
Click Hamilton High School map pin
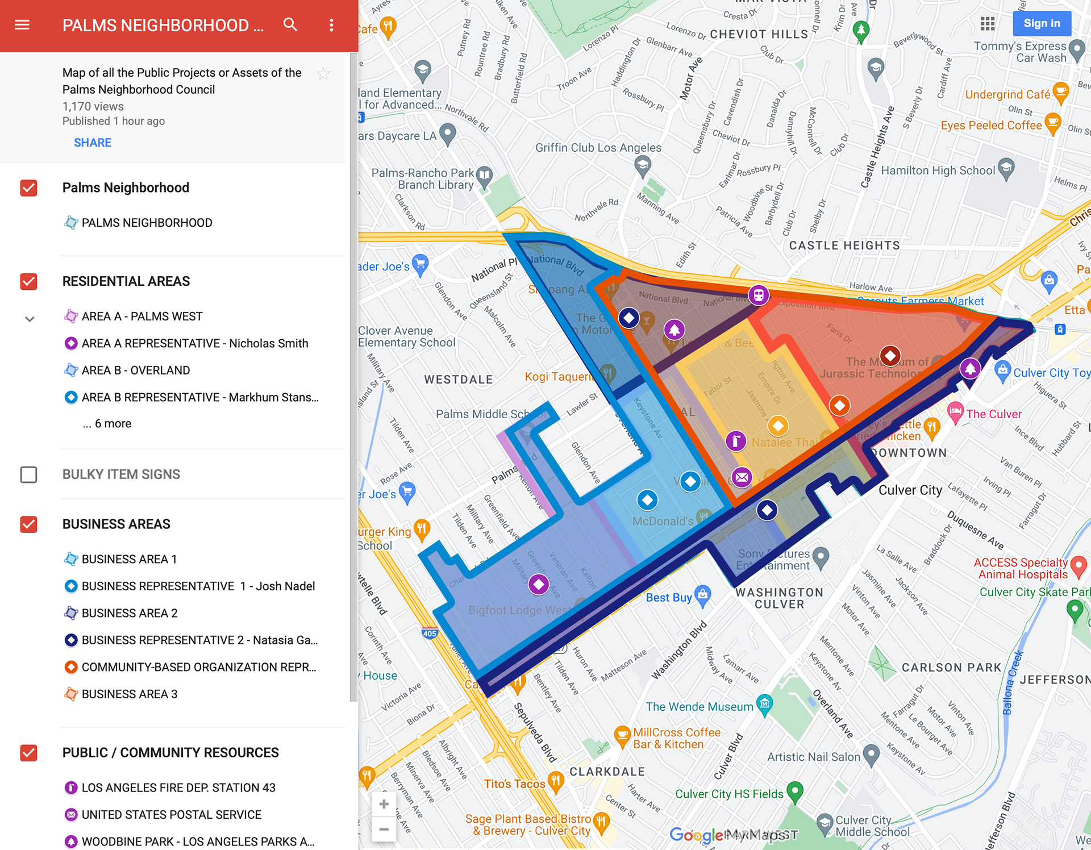pos(1006,169)
